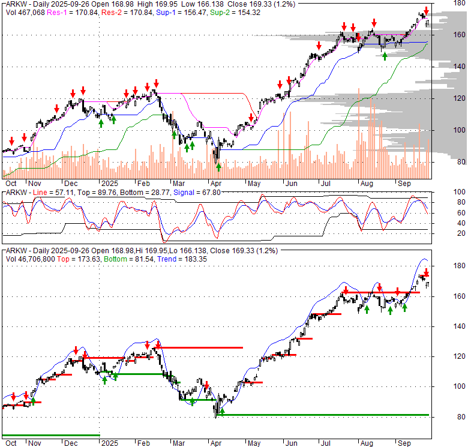Select the Apr label on top chart axis
Screen dimensions: 468x447
pos(216,184)
